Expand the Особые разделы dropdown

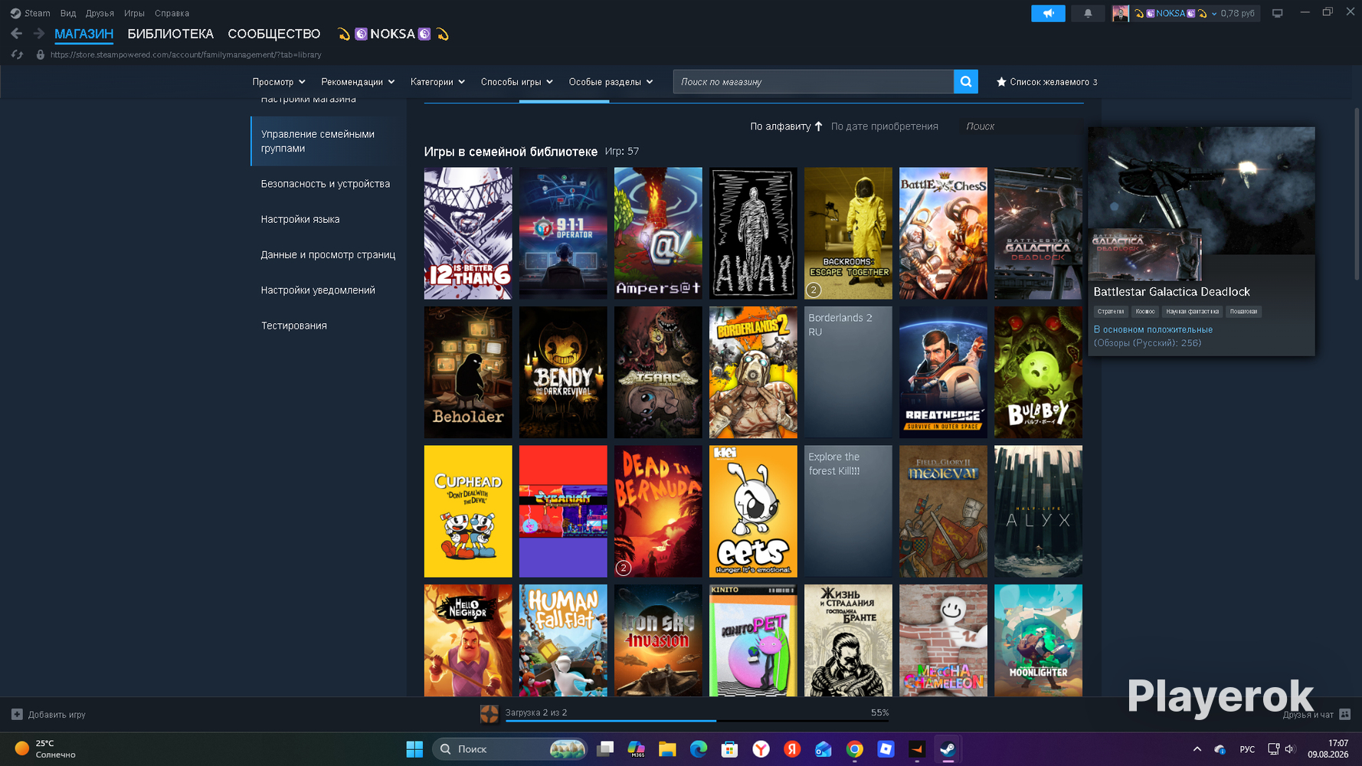point(611,82)
